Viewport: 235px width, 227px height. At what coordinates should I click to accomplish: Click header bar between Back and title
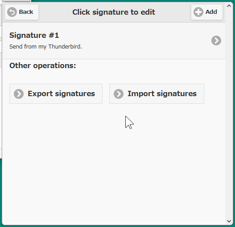55,12
